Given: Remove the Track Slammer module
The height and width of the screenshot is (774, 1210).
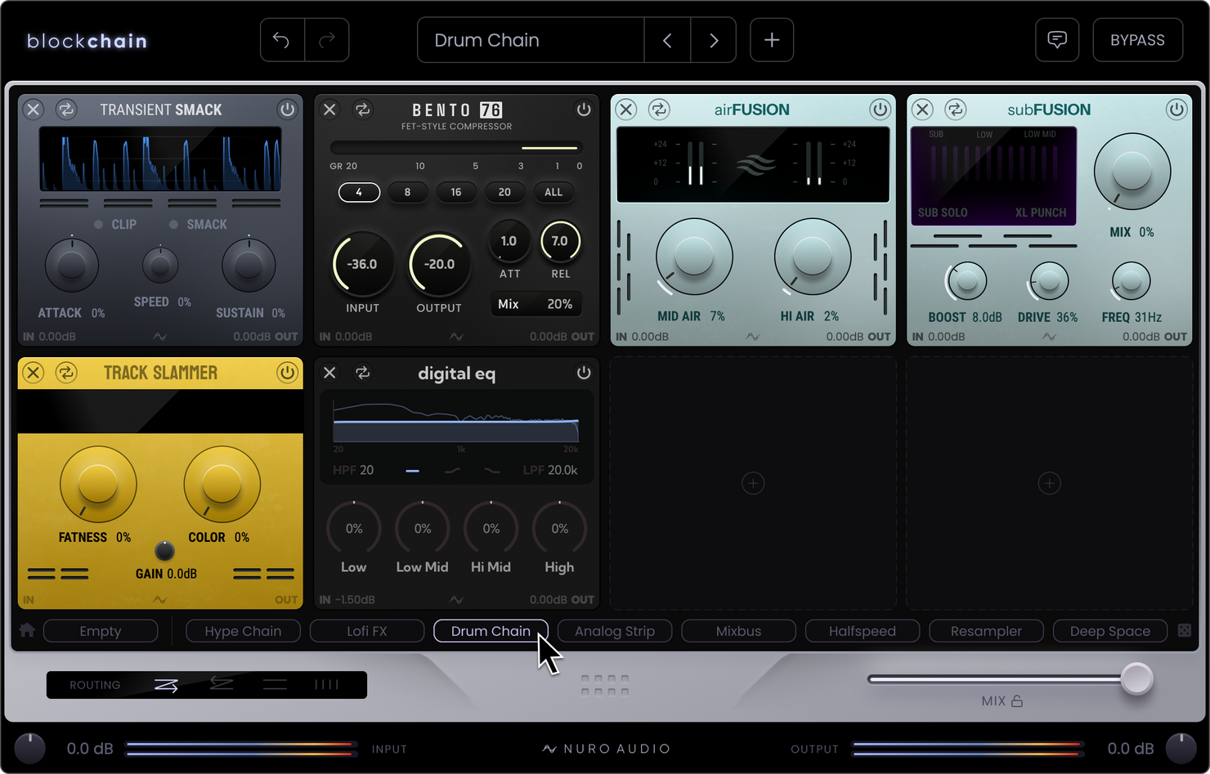Looking at the screenshot, I should [33, 373].
